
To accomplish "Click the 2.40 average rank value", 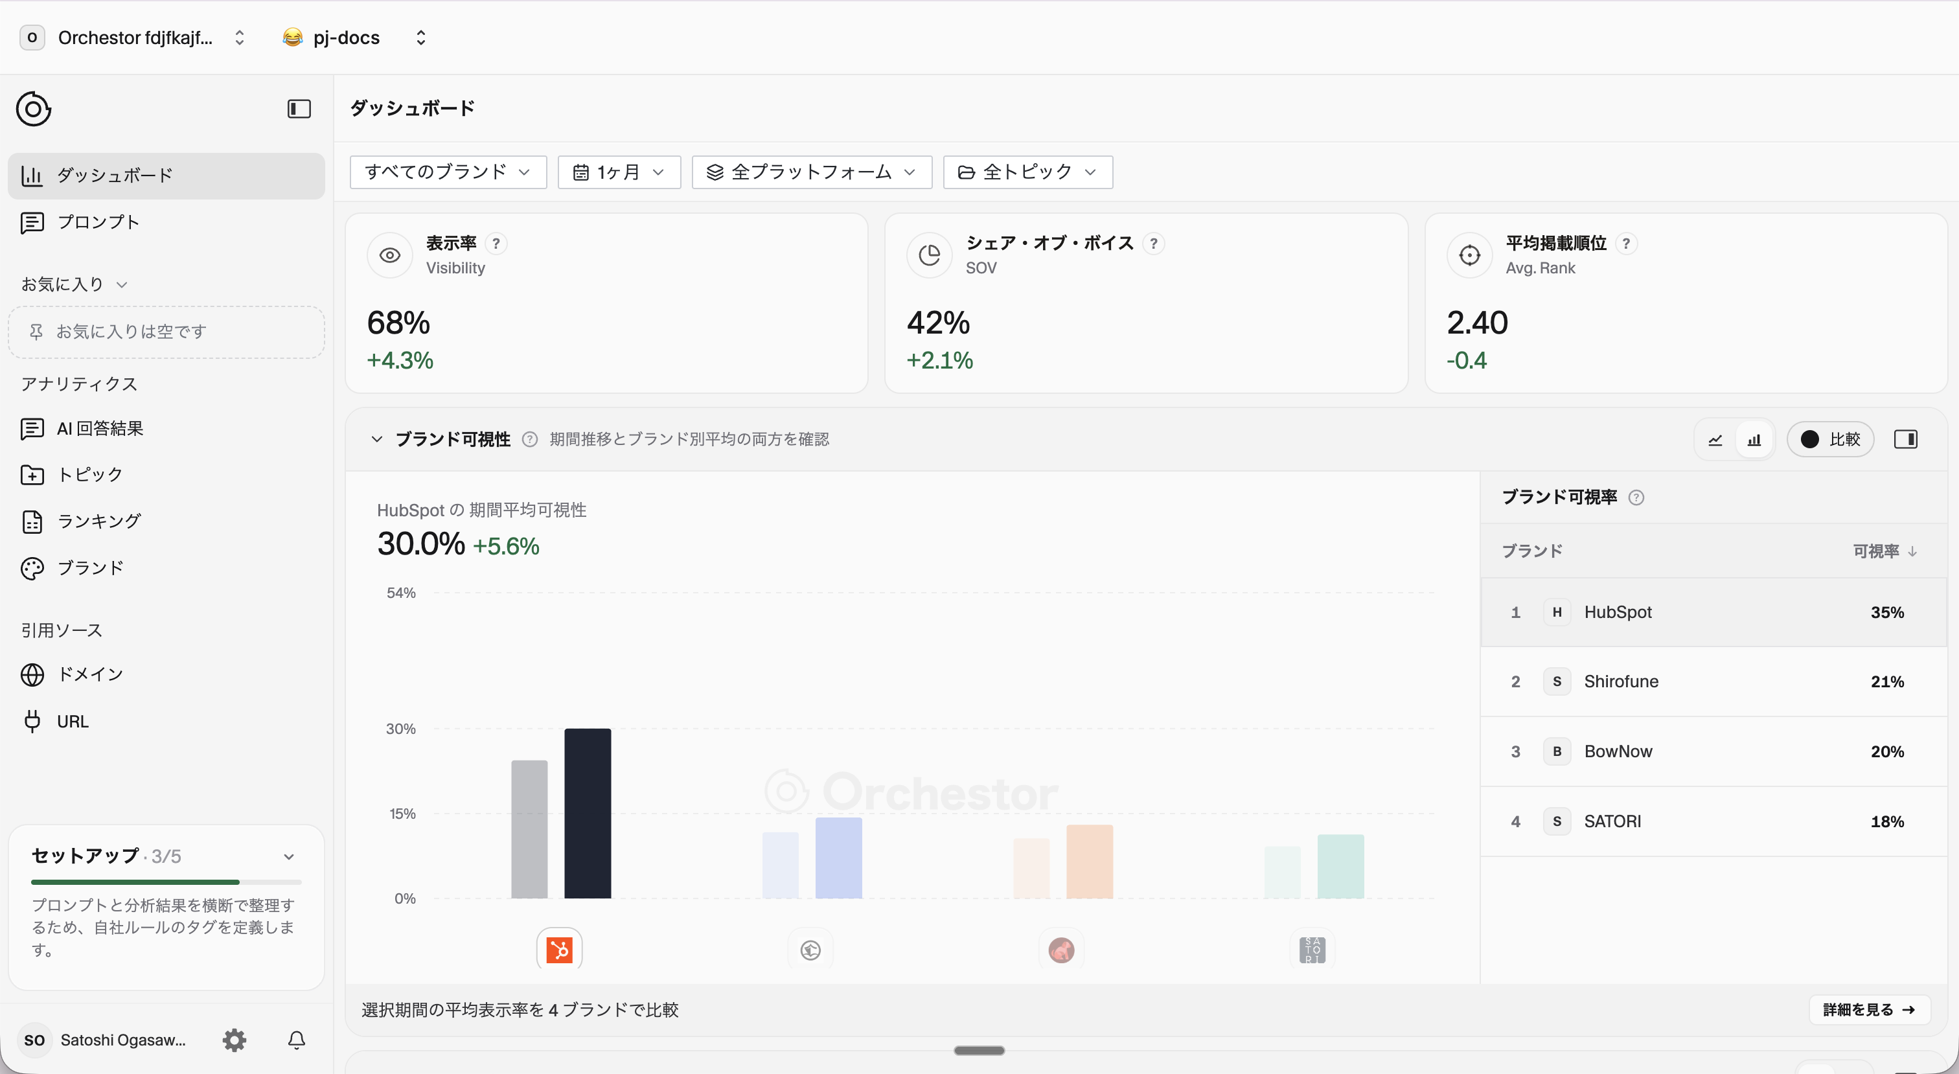I will click(1477, 323).
